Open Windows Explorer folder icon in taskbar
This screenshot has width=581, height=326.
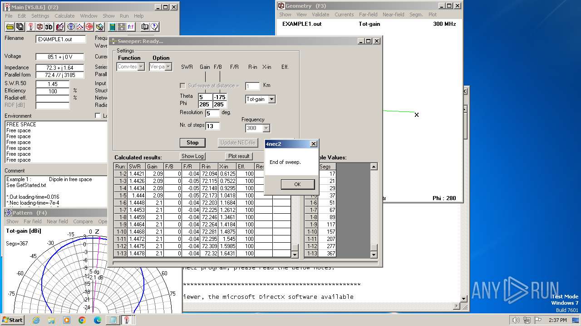51,320
